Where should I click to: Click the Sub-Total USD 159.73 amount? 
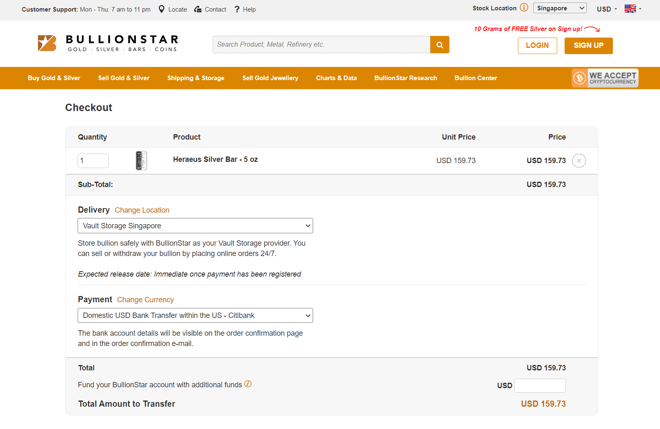[x=546, y=185]
